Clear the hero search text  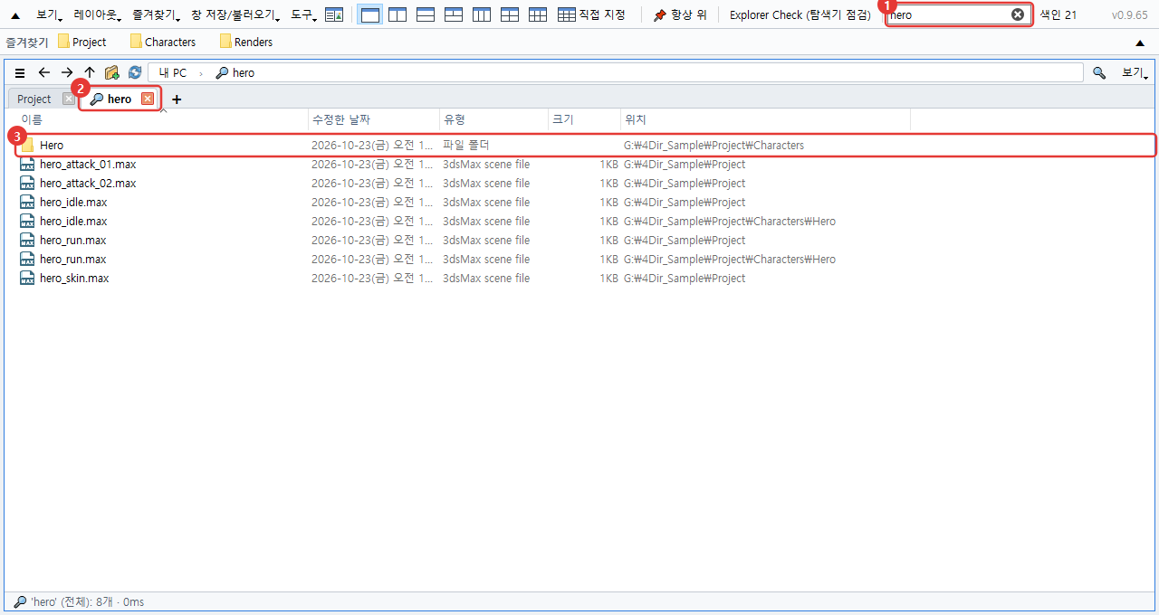pos(1018,14)
